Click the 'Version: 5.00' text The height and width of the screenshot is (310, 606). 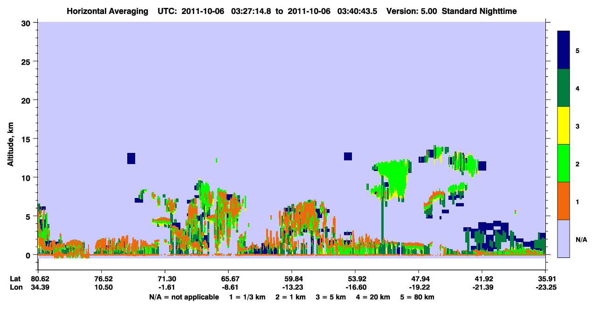point(411,11)
